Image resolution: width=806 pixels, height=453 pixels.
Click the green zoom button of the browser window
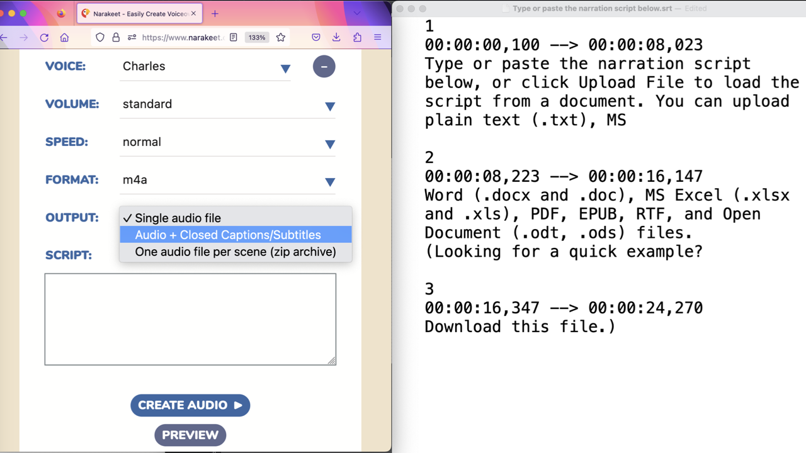point(23,13)
